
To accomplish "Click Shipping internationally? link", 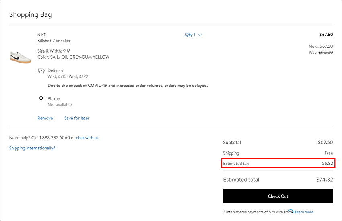I will click(32, 148).
